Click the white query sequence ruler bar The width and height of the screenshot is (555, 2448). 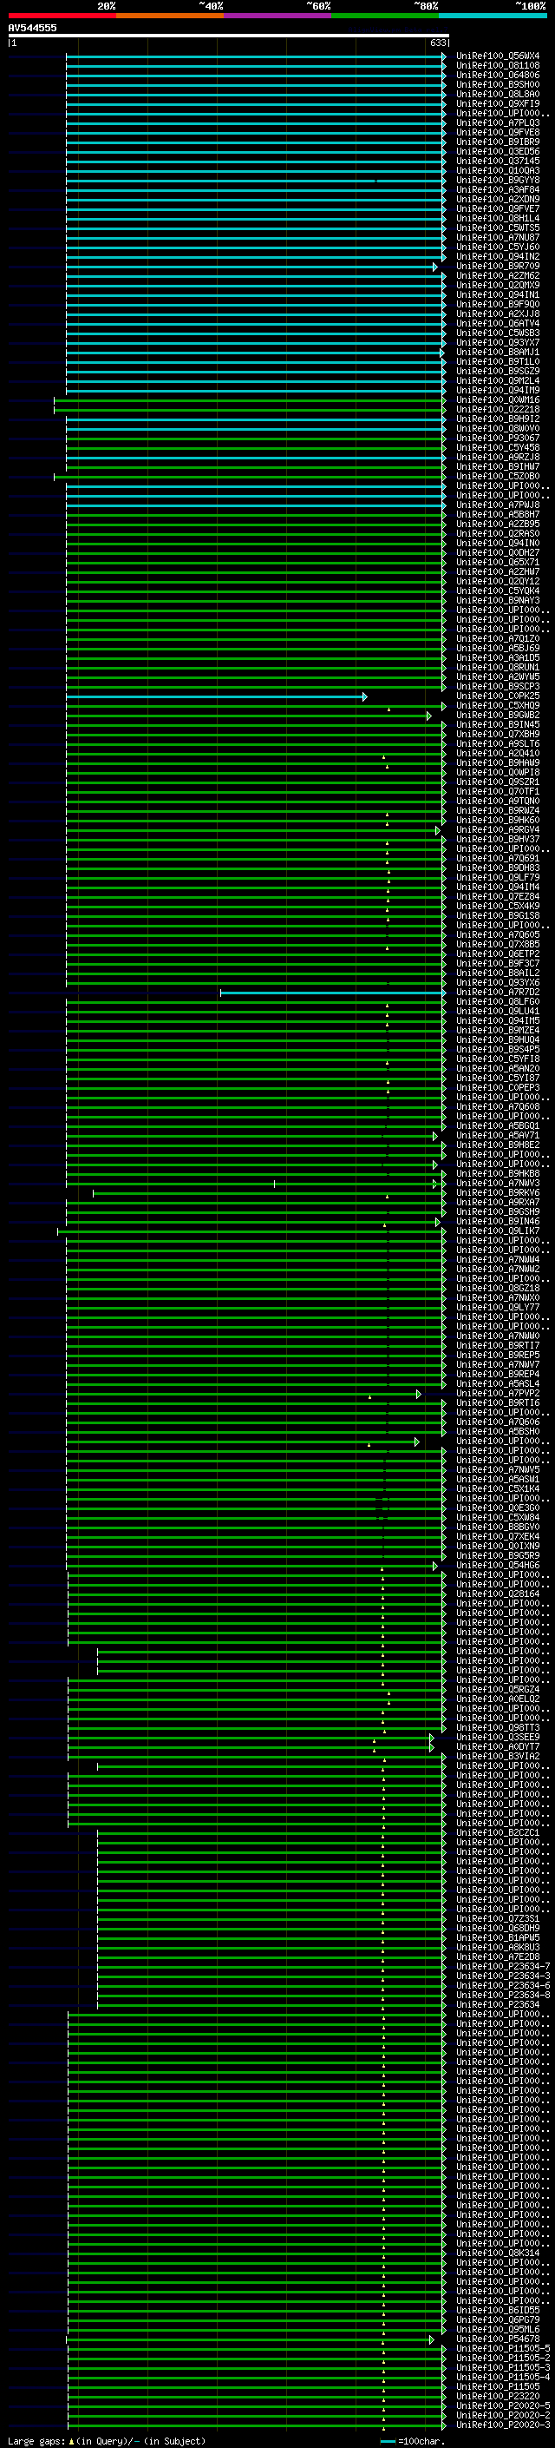point(229,35)
